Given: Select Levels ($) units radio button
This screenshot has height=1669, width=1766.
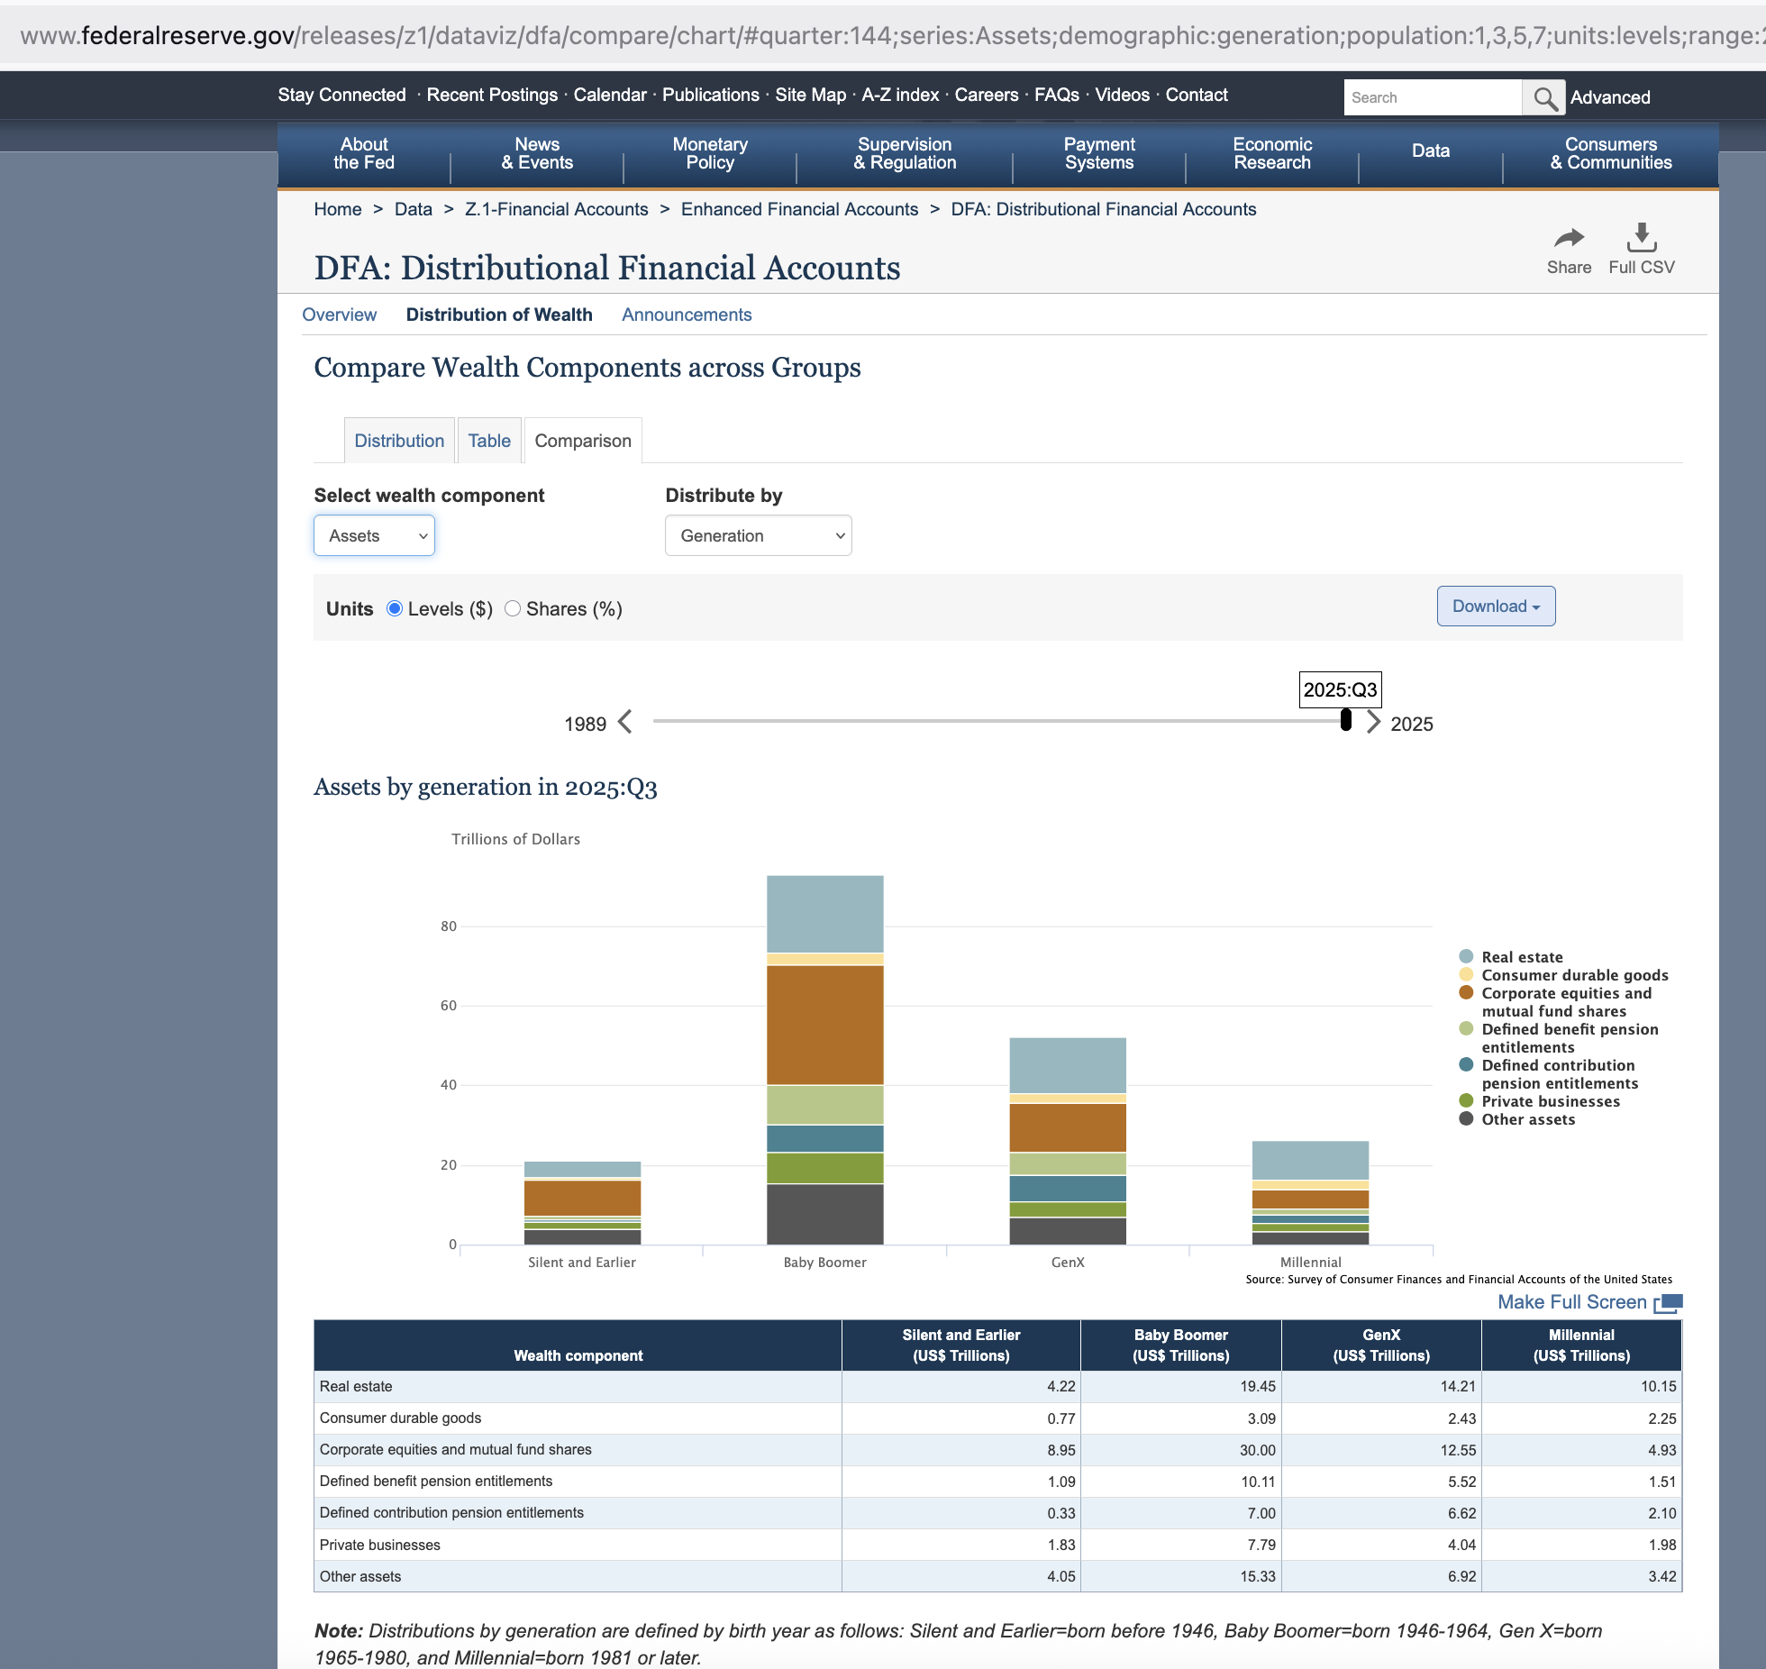Looking at the screenshot, I should (x=395, y=608).
